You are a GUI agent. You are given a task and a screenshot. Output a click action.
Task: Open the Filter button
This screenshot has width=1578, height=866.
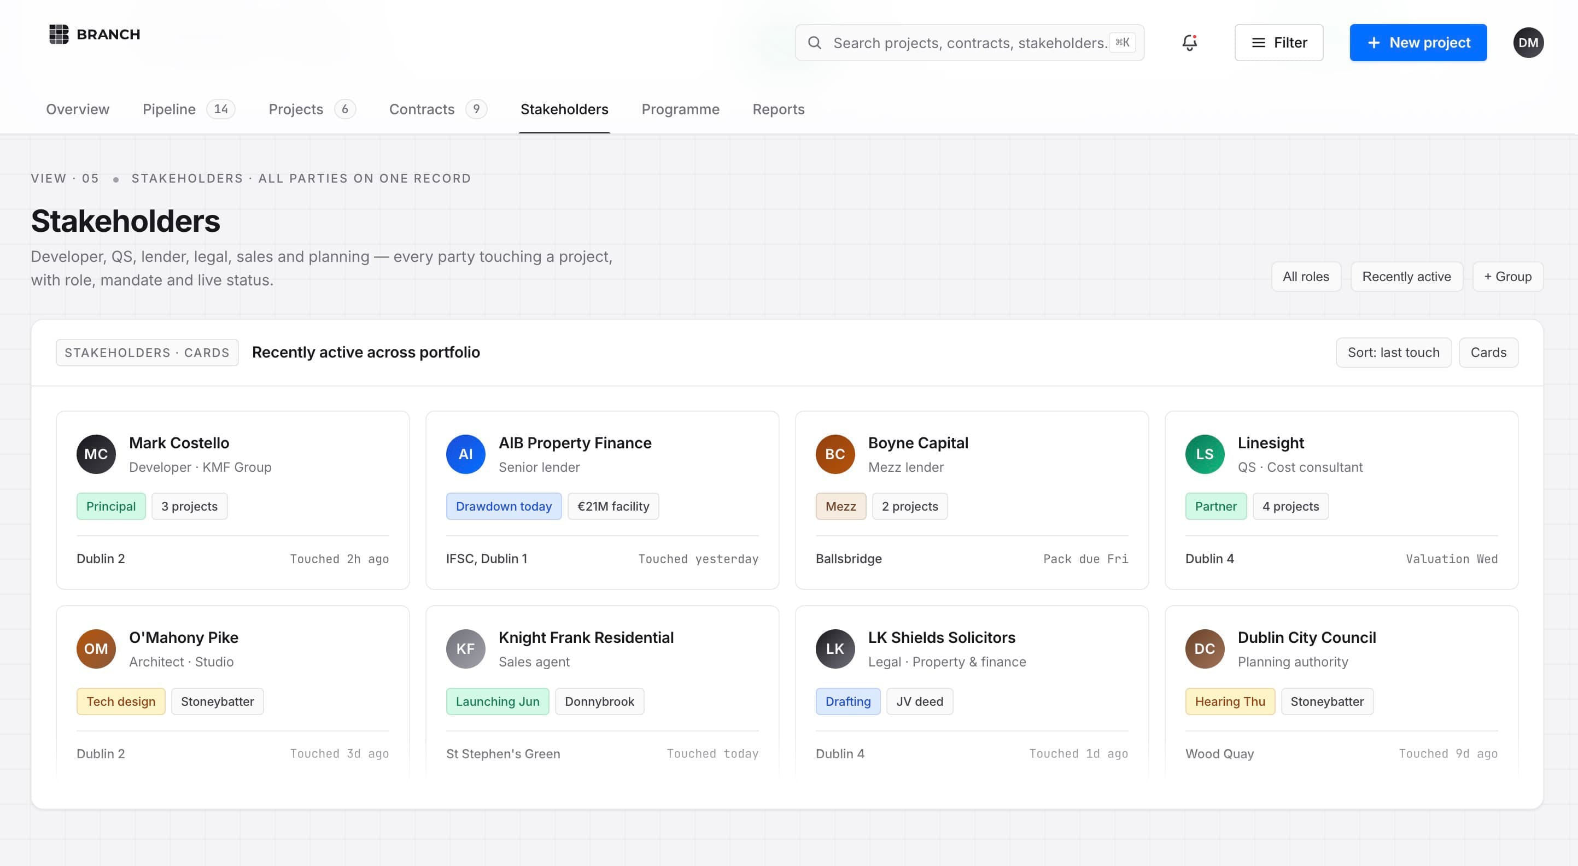(1278, 43)
